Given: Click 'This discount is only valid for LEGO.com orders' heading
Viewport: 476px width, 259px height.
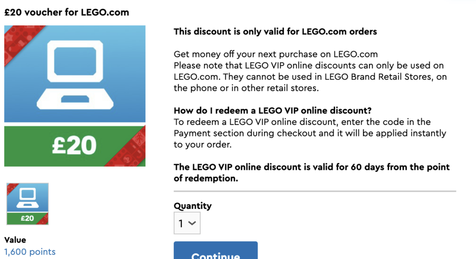Looking at the screenshot, I should 275,32.
